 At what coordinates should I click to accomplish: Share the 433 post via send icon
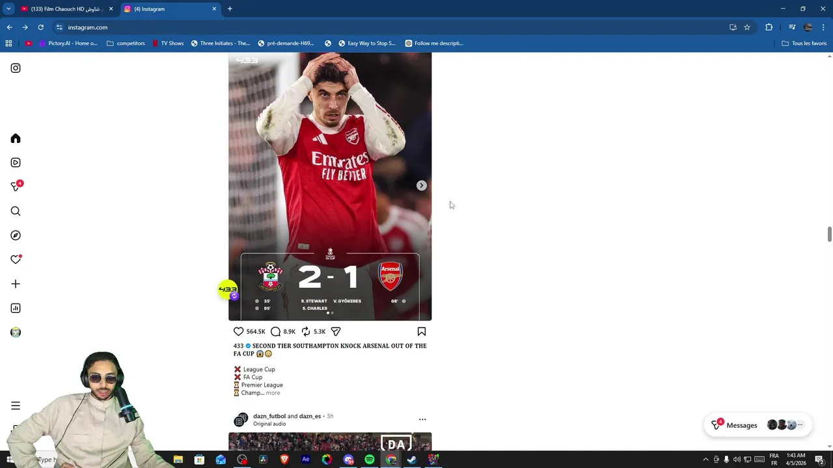pos(336,331)
